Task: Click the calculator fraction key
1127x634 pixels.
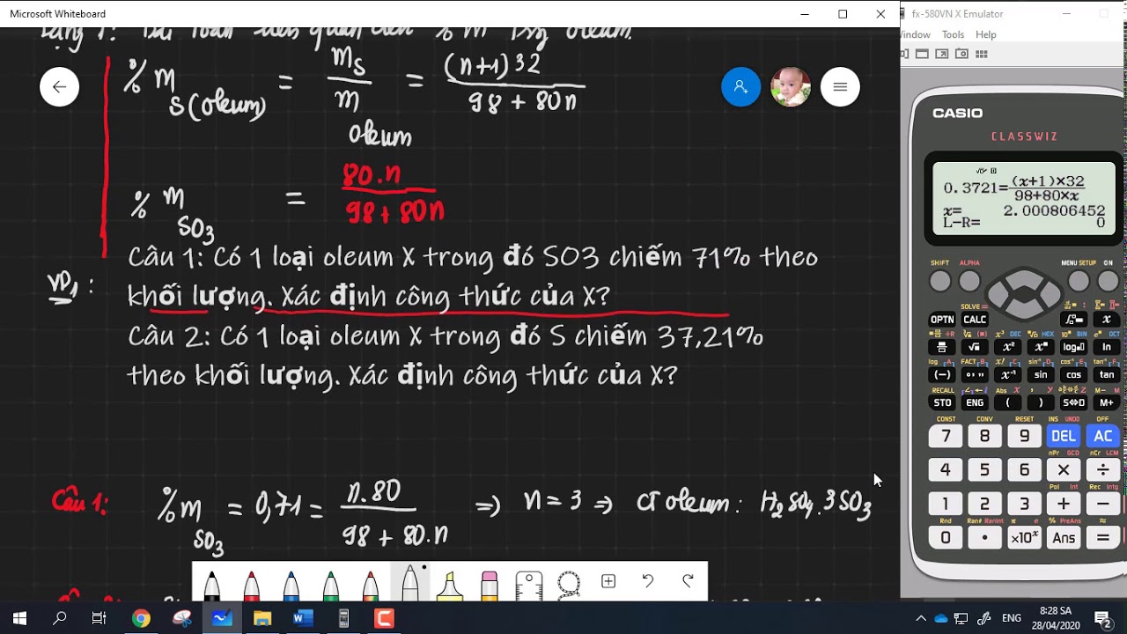Action: point(942,347)
